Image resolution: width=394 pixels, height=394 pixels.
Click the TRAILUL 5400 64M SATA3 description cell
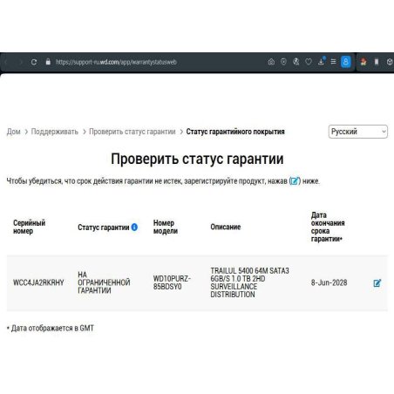(x=249, y=282)
